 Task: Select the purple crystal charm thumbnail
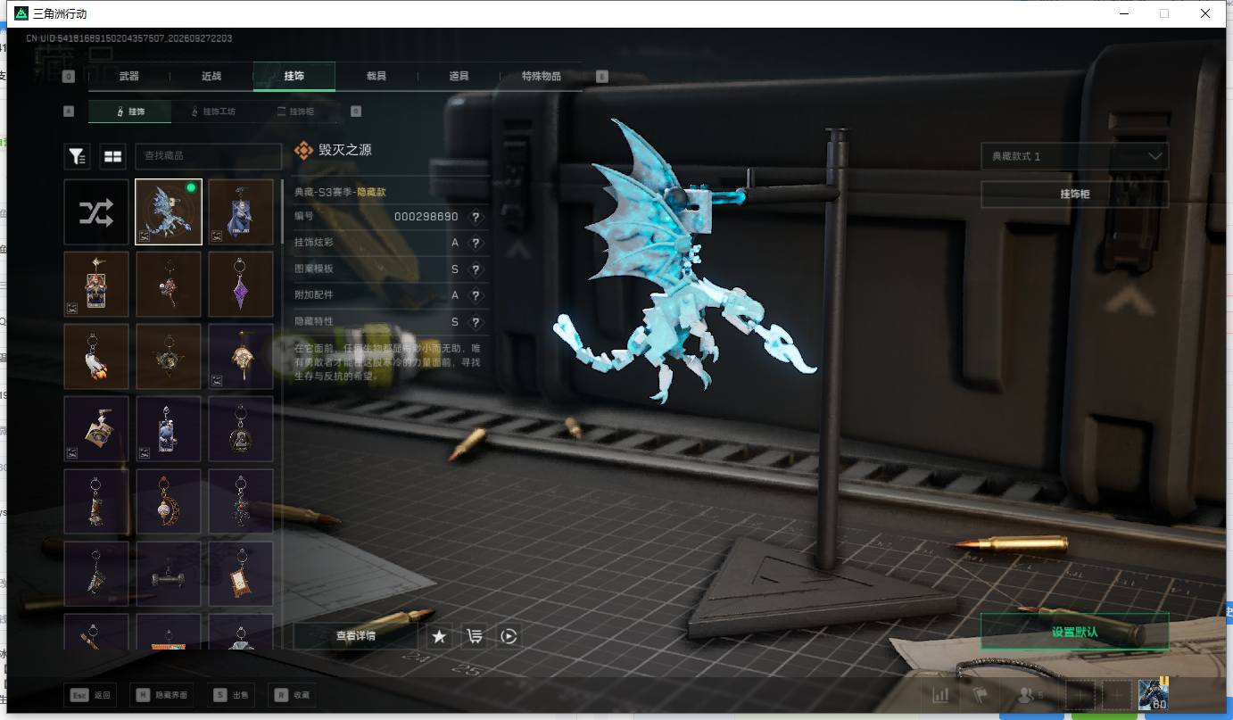click(x=241, y=284)
